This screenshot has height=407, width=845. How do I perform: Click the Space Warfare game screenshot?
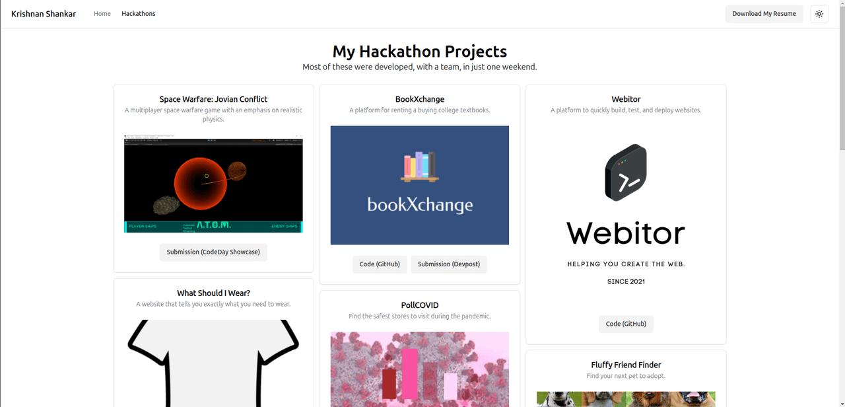coord(213,184)
